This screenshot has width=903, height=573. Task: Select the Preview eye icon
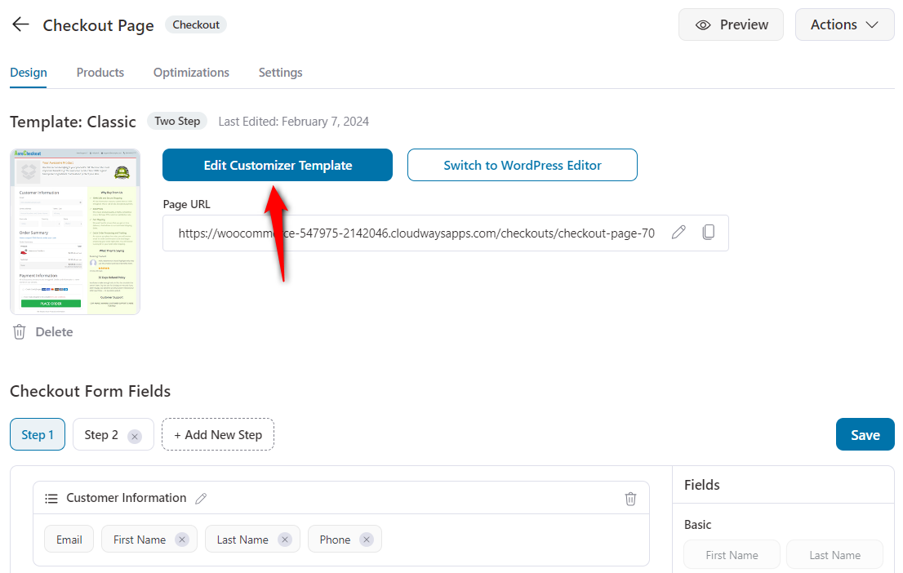pos(703,24)
